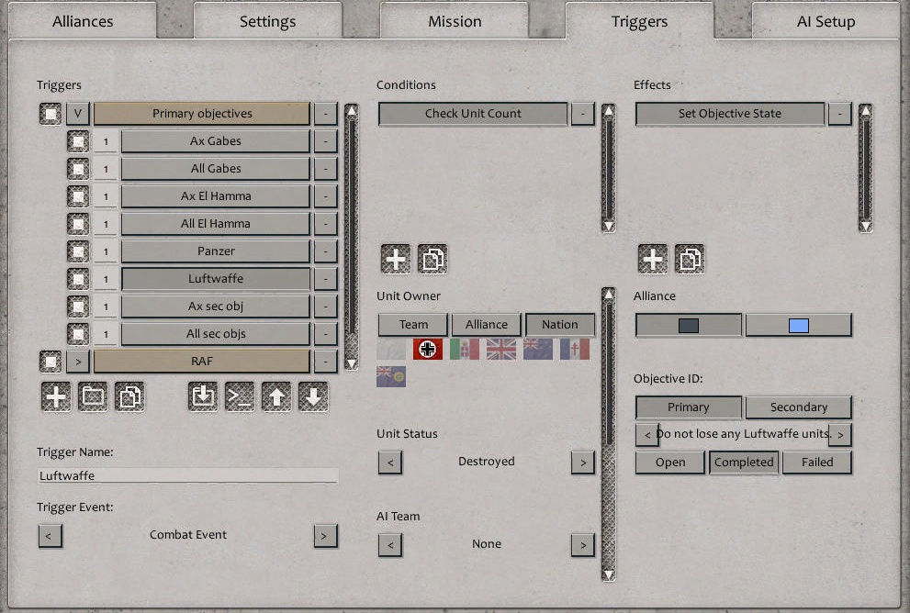Click the import trigger icon
Viewport: 910px width, 613px height.
tap(203, 396)
